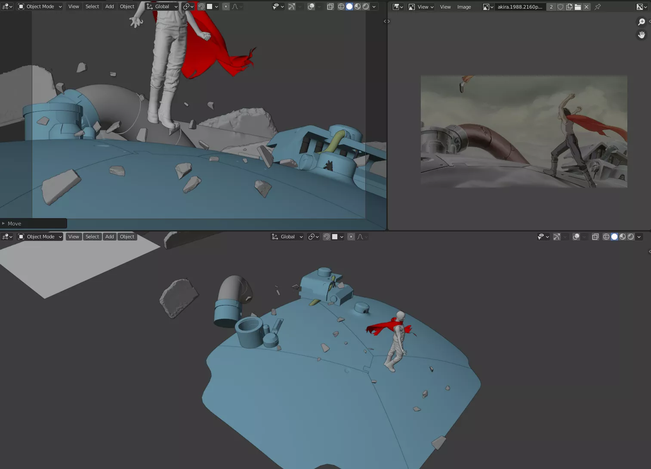Toggle X-ray in the top viewport
The width and height of the screenshot is (651, 469).
pyautogui.click(x=330, y=6)
